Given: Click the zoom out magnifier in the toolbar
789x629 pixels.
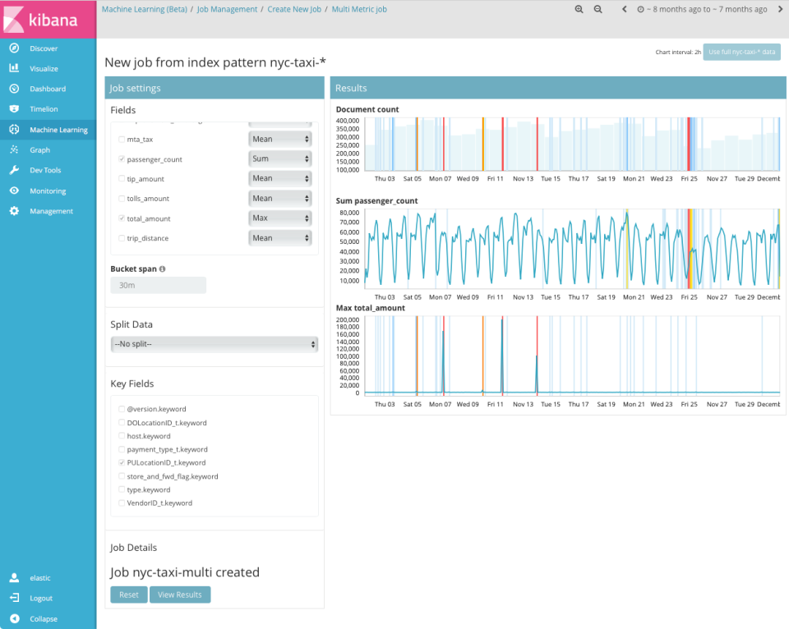Looking at the screenshot, I should pyautogui.click(x=598, y=9).
